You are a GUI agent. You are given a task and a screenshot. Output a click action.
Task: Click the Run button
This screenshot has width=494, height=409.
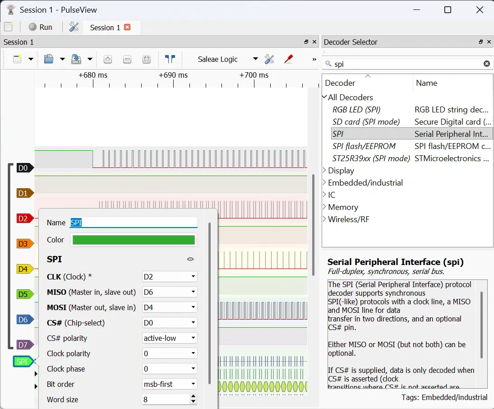click(x=41, y=27)
